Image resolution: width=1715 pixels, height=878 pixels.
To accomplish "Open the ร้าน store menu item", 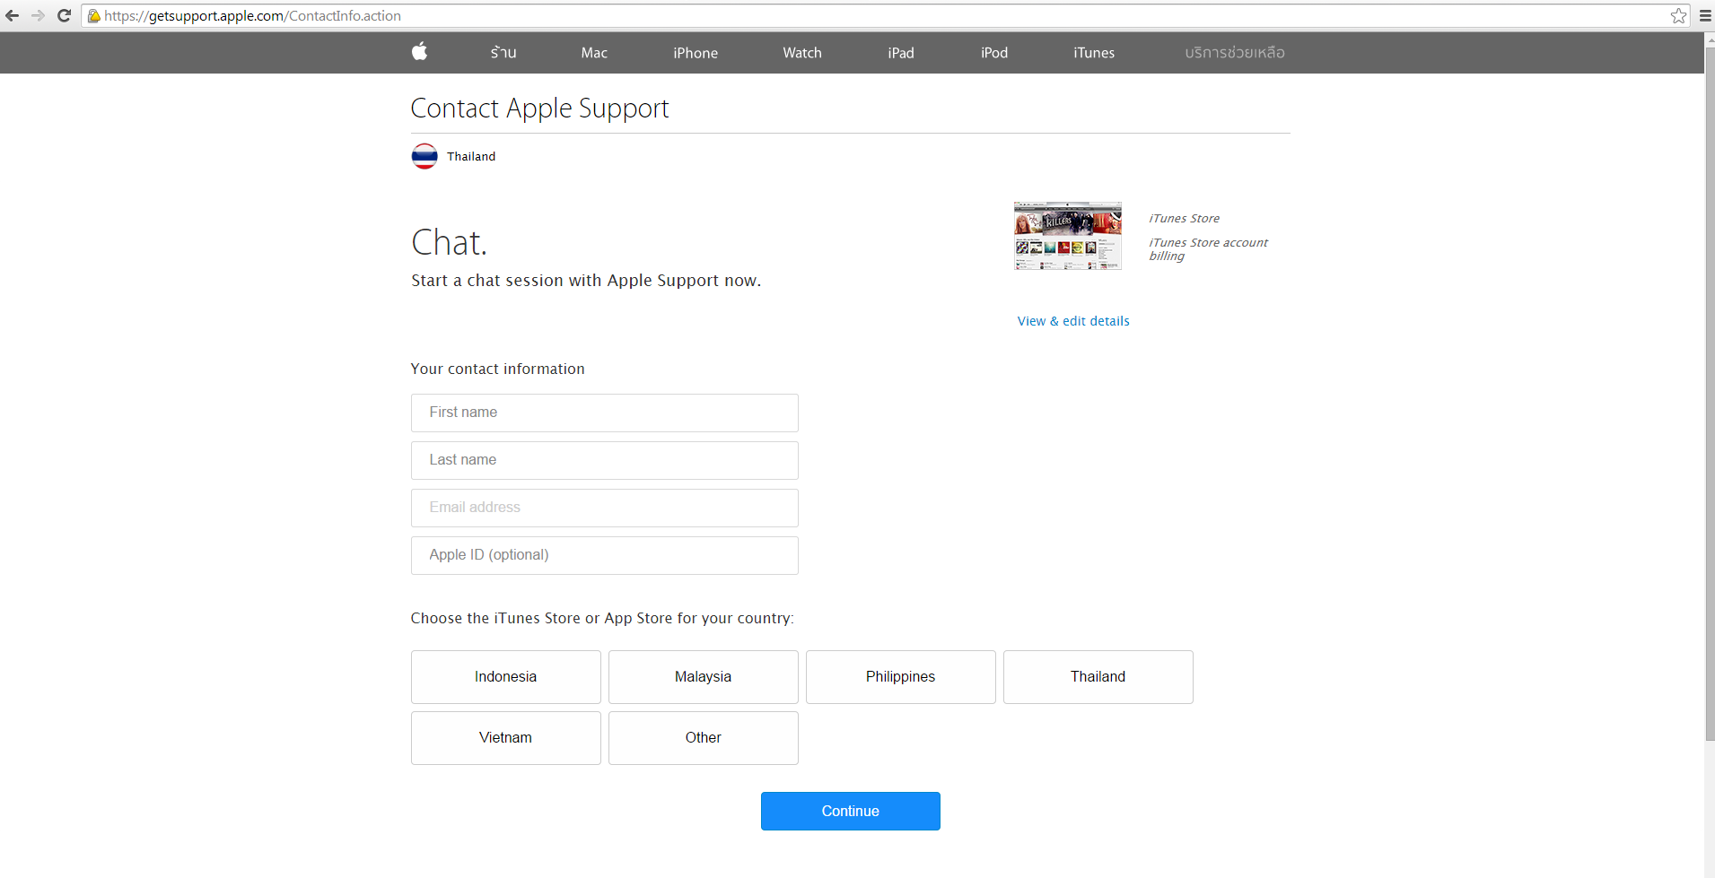I will pyautogui.click(x=503, y=53).
